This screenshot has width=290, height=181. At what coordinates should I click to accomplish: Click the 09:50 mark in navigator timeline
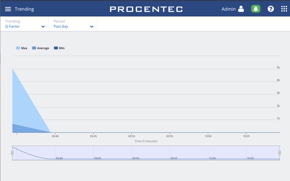coord(136,158)
